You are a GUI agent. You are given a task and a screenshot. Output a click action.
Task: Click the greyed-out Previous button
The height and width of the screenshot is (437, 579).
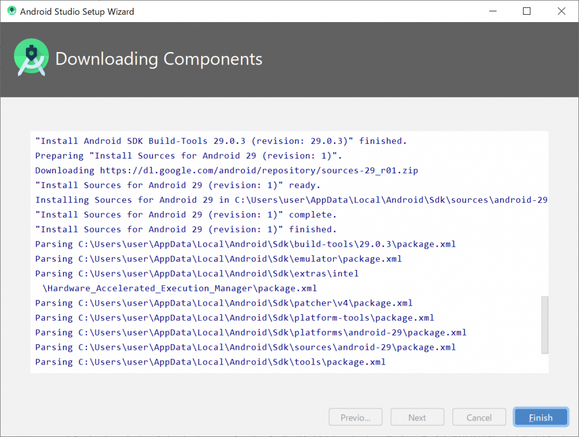(x=355, y=418)
